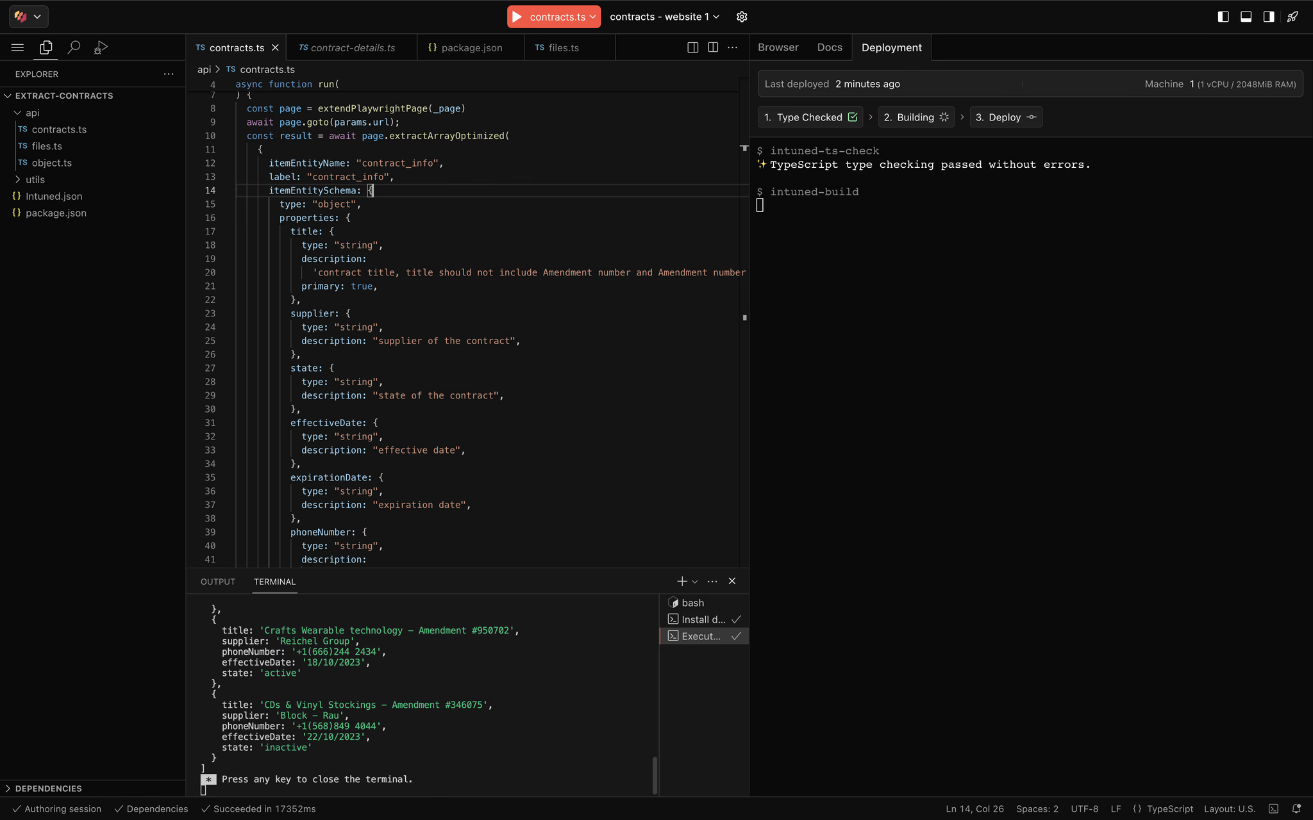Switch to the OUTPUT panel tab

[x=217, y=582]
